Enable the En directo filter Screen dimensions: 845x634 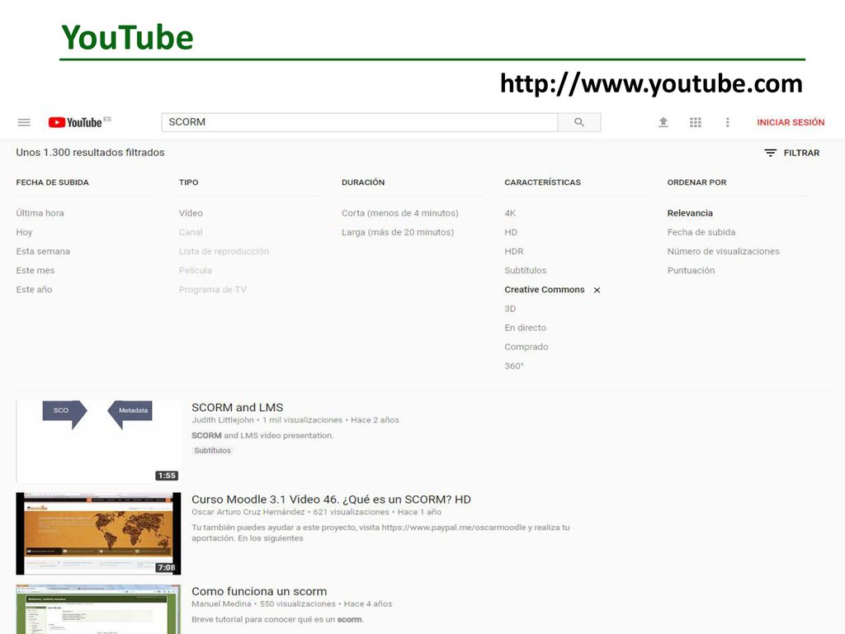[x=526, y=328]
